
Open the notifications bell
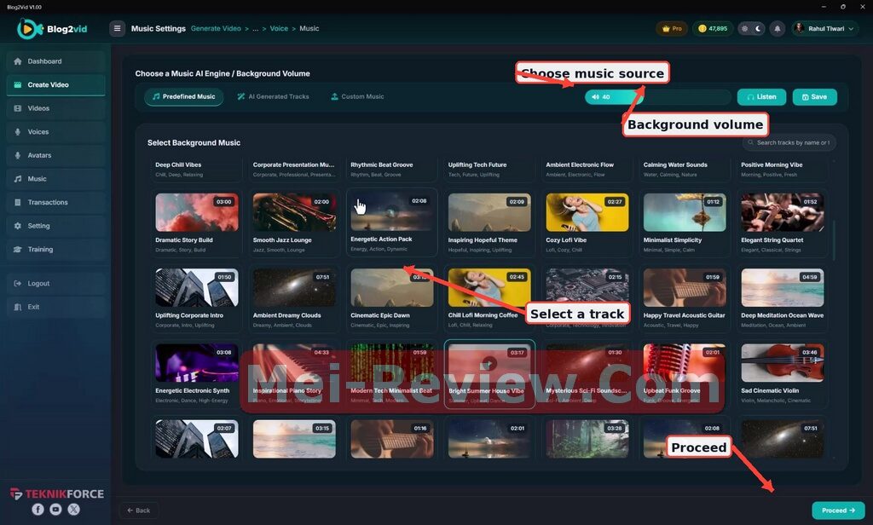(778, 28)
